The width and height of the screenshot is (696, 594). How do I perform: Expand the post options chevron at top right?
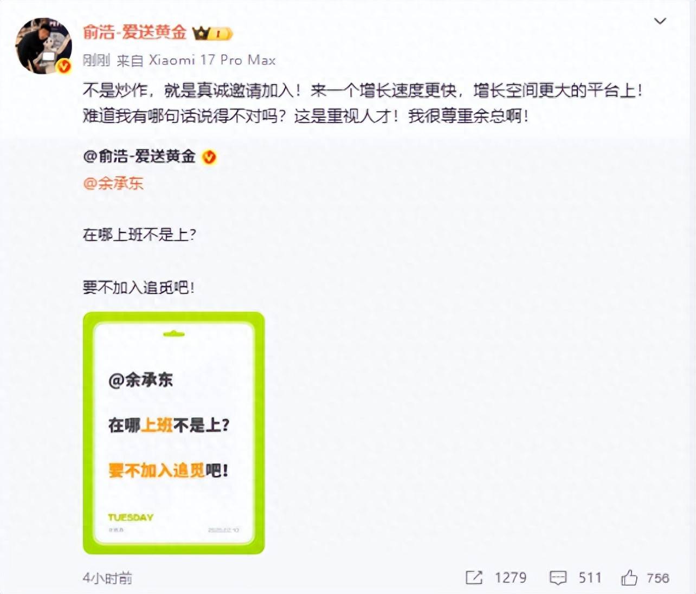(x=660, y=21)
